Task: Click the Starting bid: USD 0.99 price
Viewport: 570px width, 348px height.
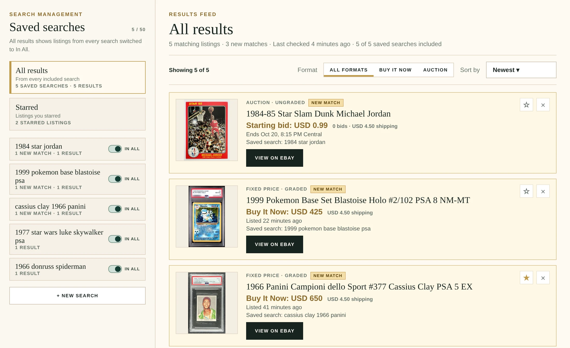Action: click(x=287, y=125)
